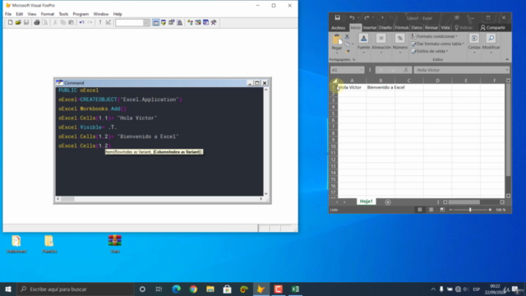Image resolution: width=526 pixels, height=296 pixels.
Task: Open the Toolbox hammer icon in FoxPro toolbar
Action: (x=214, y=22)
